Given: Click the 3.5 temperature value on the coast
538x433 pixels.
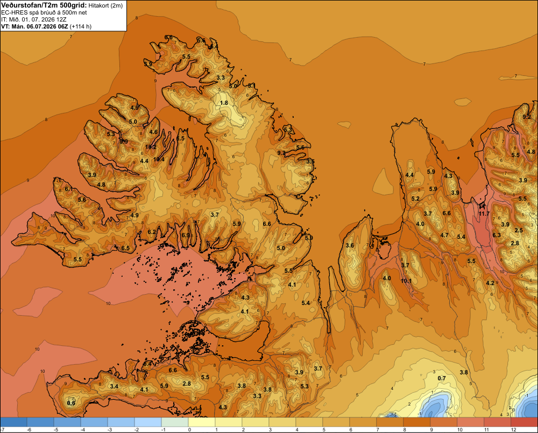Looking at the screenshot, I should pyautogui.click(x=310, y=161).
